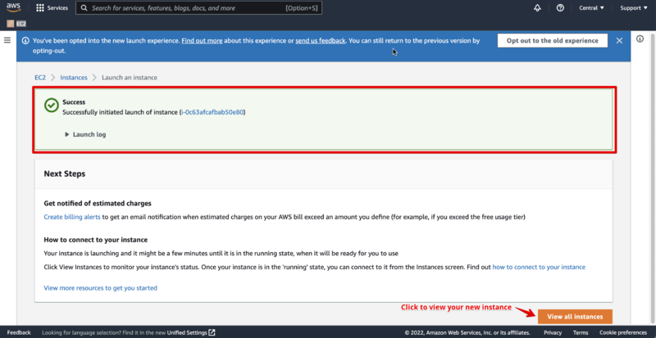Open the Privacy footer link
Screen dimensions: 656x338
(553, 332)
